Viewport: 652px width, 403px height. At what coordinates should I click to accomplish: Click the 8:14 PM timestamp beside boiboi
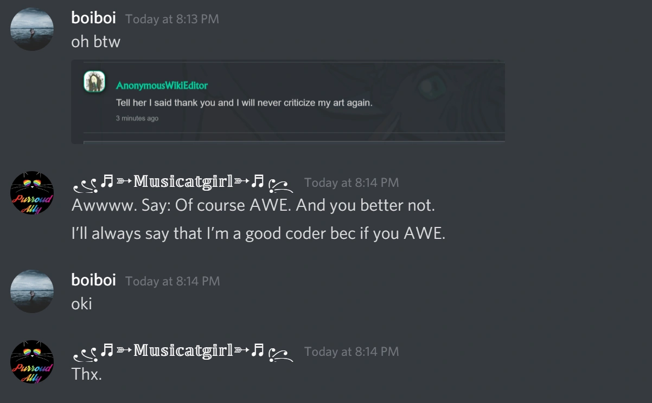click(x=172, y=281)
